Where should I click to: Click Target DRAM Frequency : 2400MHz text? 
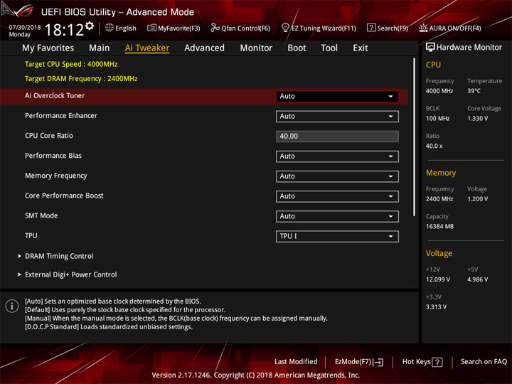81,79
